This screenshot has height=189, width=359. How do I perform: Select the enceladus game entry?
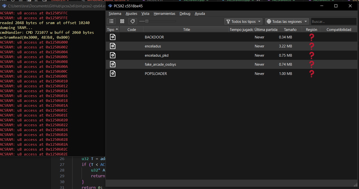232,46
